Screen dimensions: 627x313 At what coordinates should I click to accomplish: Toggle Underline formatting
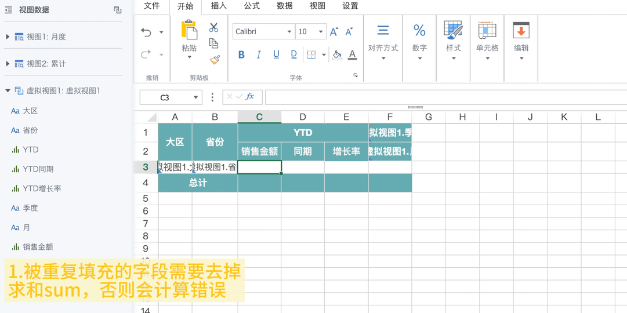click(276, 54)
